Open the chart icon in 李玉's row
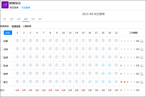This screenshot has width=146, height=97. pyautogui.click(x=142, y=82)
